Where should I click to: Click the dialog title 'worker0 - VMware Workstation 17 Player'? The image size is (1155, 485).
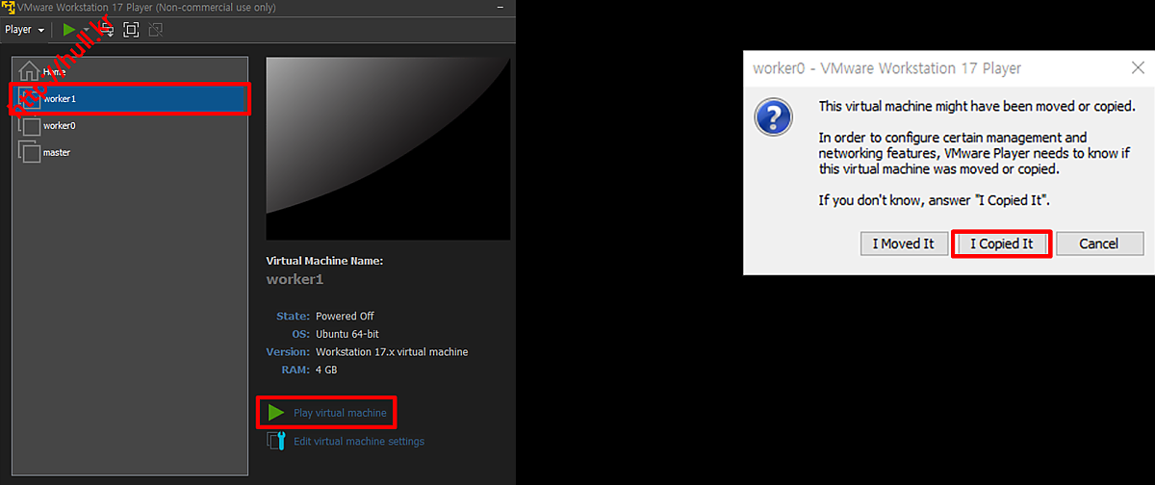click(x=886, y=68)
